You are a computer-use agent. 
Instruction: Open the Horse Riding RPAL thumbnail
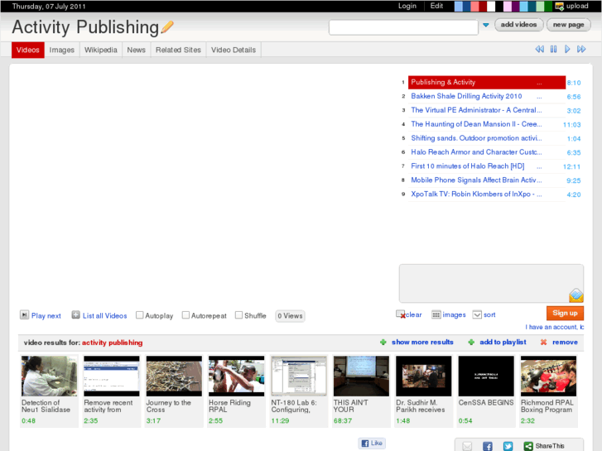click(x=237, y=376)
